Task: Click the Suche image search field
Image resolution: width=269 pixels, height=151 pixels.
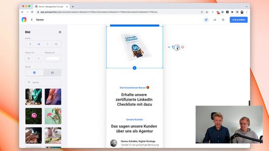Action: (x=43, y=82)
